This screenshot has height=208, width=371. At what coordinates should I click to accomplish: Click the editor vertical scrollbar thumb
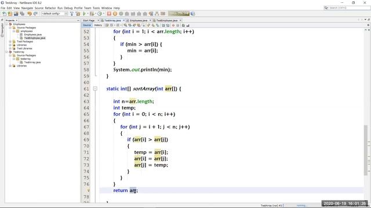tap(366, 150)
